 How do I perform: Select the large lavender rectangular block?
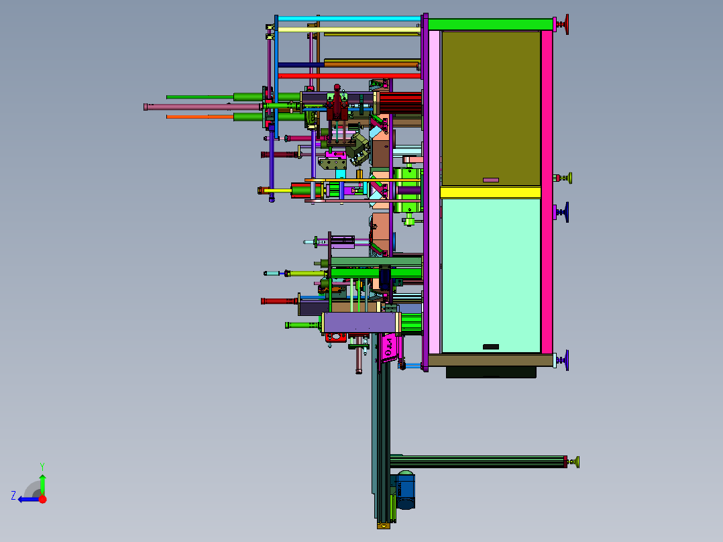pyautogui.click(x=360, y=323)
